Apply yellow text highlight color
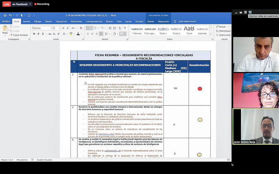The height and width of the screenshot is (174, 279). click(x=71, y=34)
